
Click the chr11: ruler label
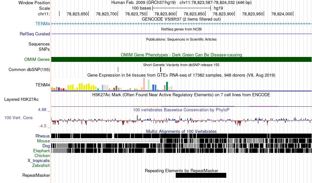point(44,14)
